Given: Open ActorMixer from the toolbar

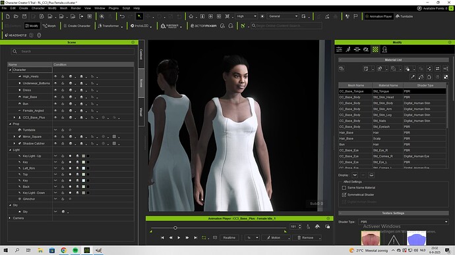Looking at the screenshot, I should 203,26.
